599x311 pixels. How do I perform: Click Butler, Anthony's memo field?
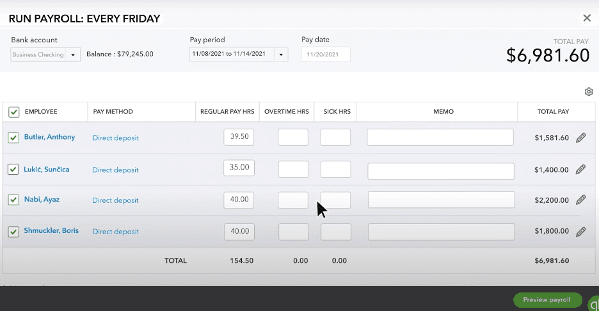click(440, 137)
